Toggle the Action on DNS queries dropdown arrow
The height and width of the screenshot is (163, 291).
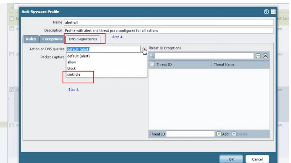click(144, 49)
